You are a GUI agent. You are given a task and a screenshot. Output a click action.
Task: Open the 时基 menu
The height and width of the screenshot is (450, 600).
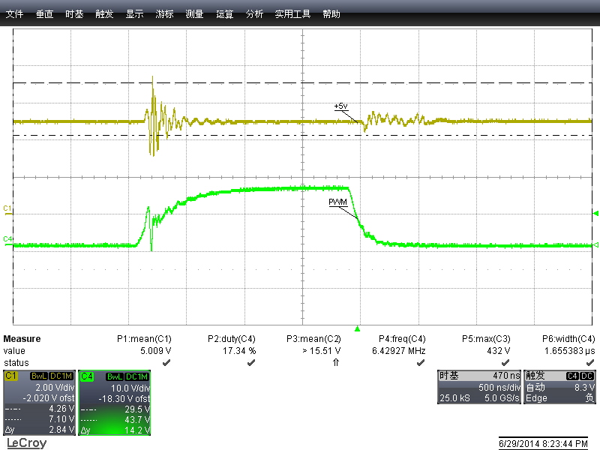pos(74,14)
